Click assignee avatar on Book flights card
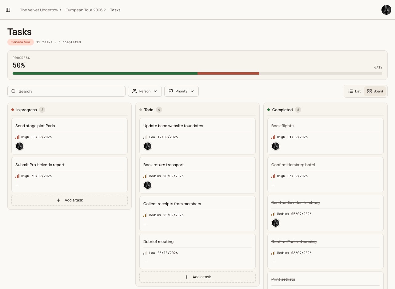This screenshot has width=395, height=289. click(x=276, y=146)
